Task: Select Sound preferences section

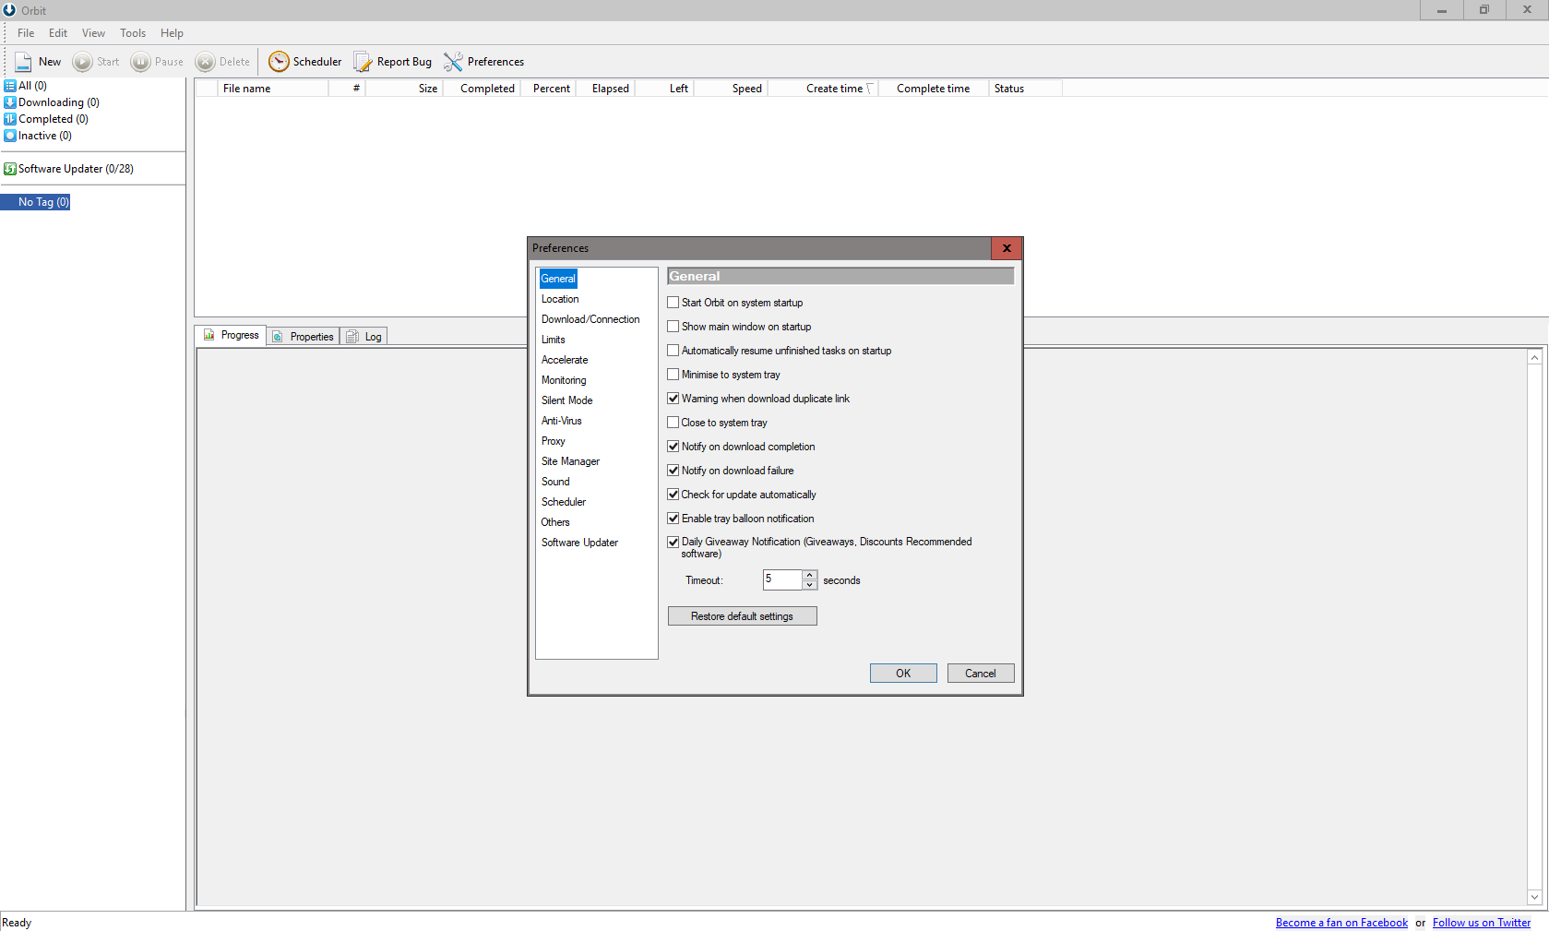Action: (x=555, y=482)
